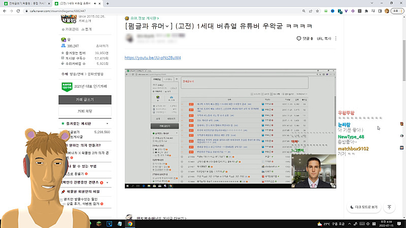This screenshot has height=228, width=406.
Task: Open the Minecraft block icon in taskbar
Action: coord(99,224)
